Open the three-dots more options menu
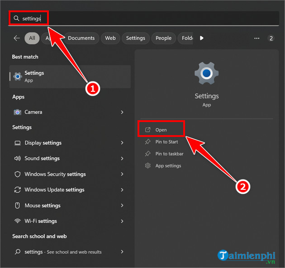Screen dimensions: 285x268 click(256, 38)
